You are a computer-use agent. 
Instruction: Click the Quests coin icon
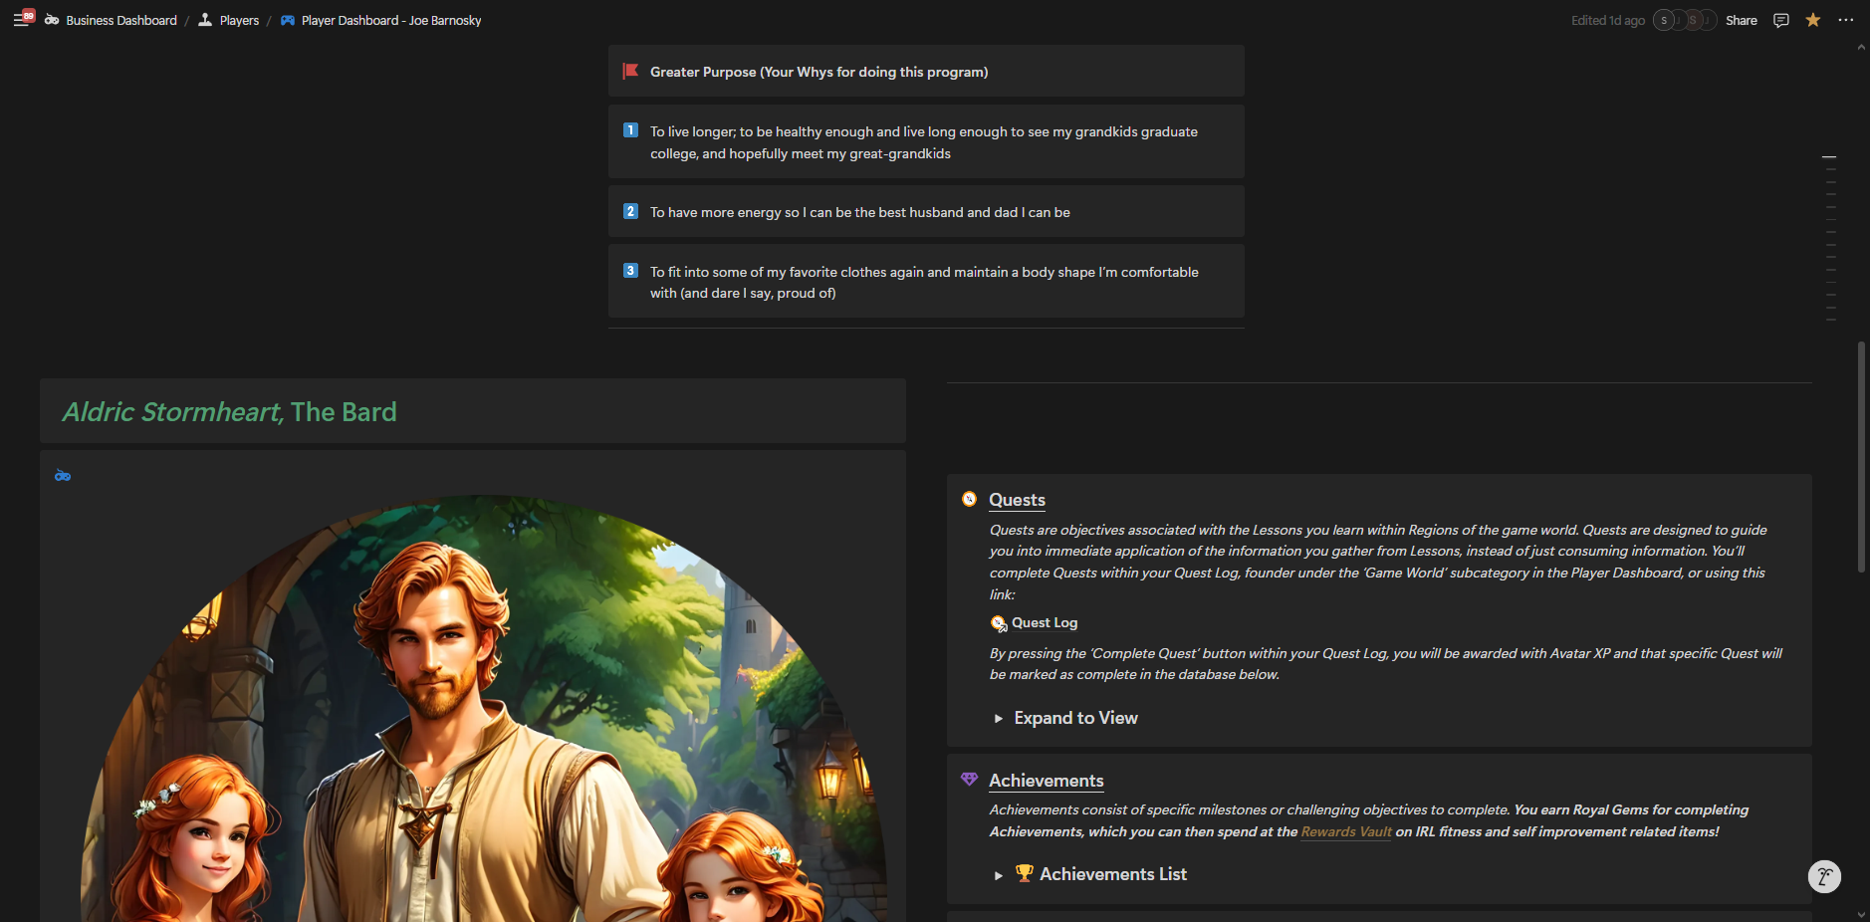click(970, 499)
